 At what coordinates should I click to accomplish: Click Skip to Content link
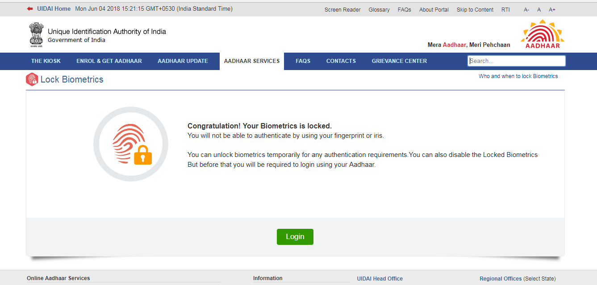click(x=475, y=10)
